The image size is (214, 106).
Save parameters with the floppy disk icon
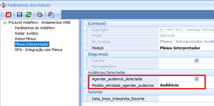pos(20,14)
